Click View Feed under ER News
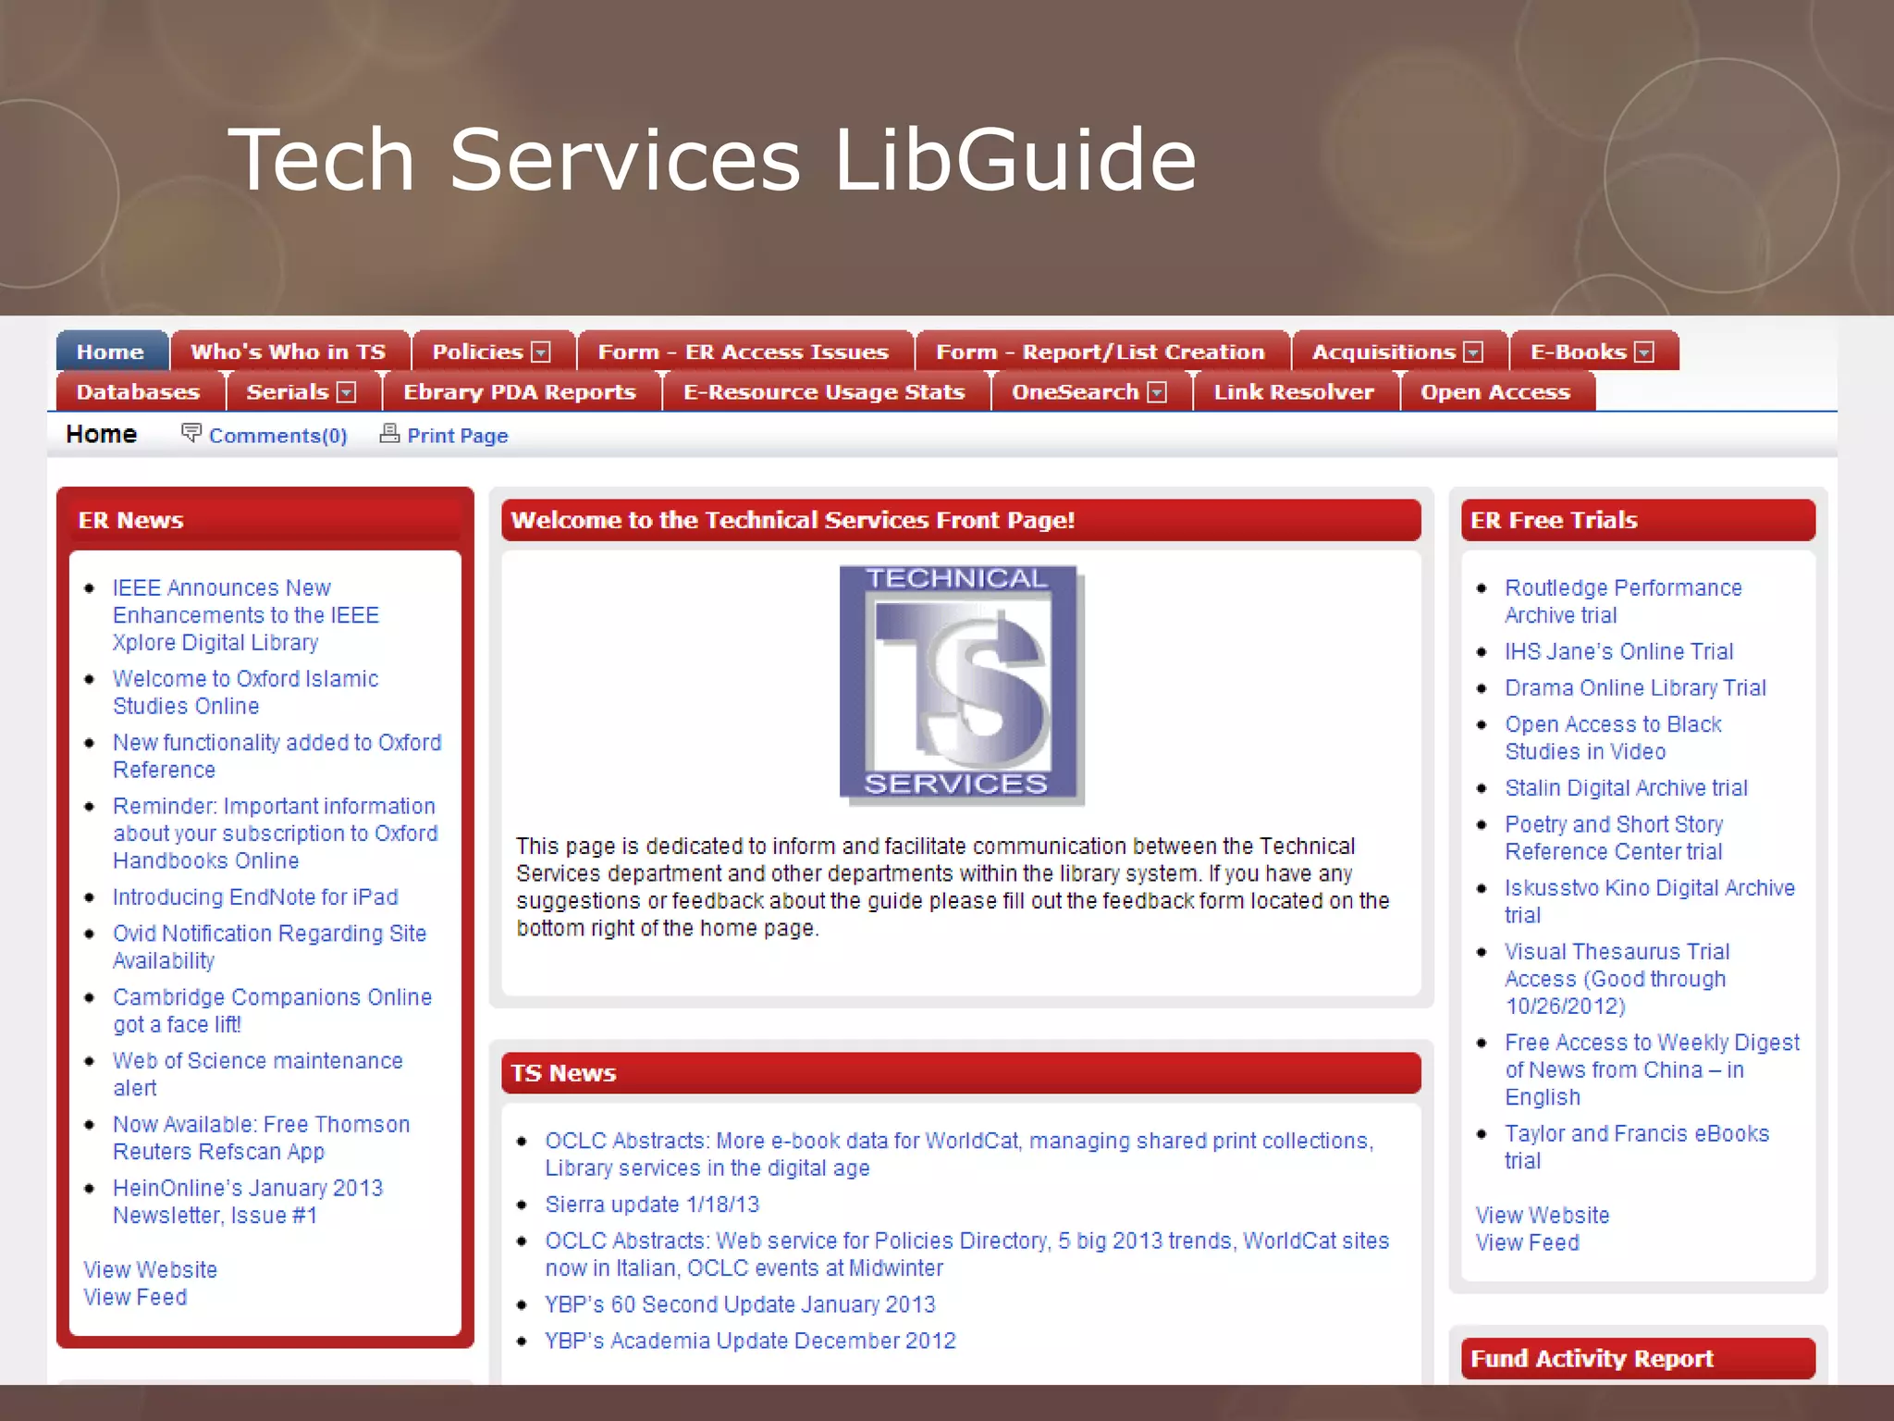1894x1421 pixels. 135,1298
